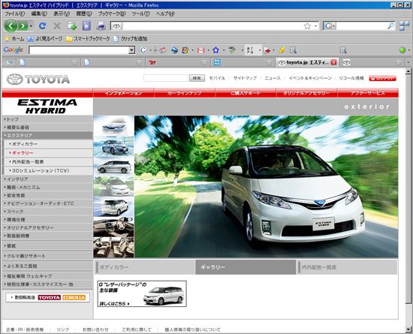This screenshot has height=334, width=413.
Task: Select the 内外配色一覧表 tab below the photo
Action: [347, 267]
